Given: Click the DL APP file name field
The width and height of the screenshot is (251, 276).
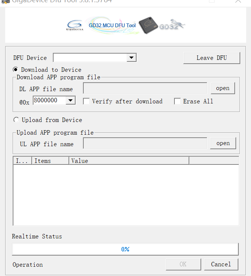Looking at the screenshot, I should (x=145, y=88).
